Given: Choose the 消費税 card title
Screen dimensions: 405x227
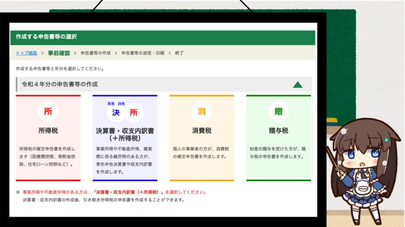Looking at the screenshot, I should 201,130.
